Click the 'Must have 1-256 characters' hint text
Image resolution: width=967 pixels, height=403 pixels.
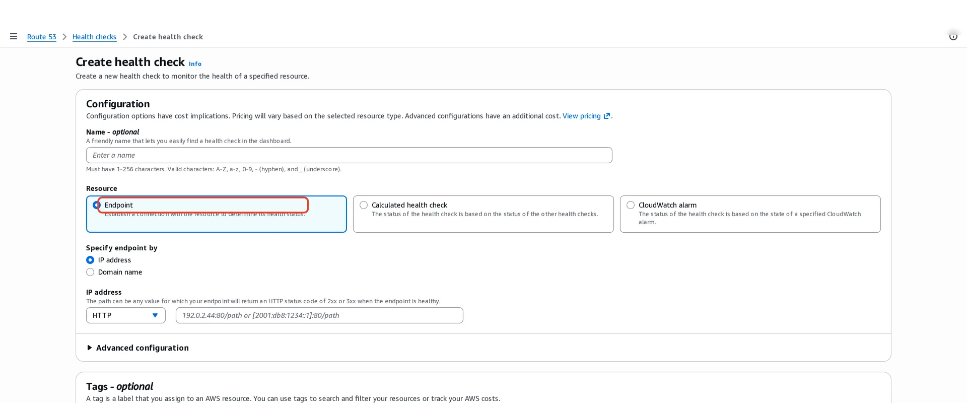tap(214, 169)
